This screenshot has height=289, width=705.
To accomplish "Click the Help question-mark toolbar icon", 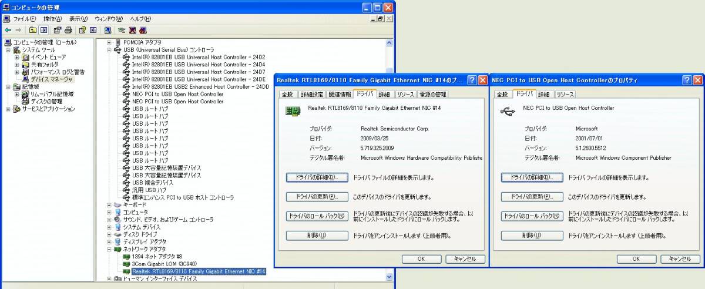I will 83,30.
